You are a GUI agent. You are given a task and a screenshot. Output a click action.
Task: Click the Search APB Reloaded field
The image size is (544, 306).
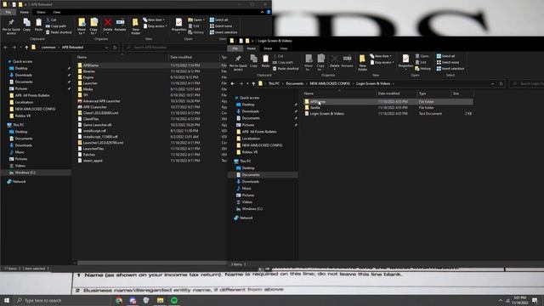pos(175,48)
